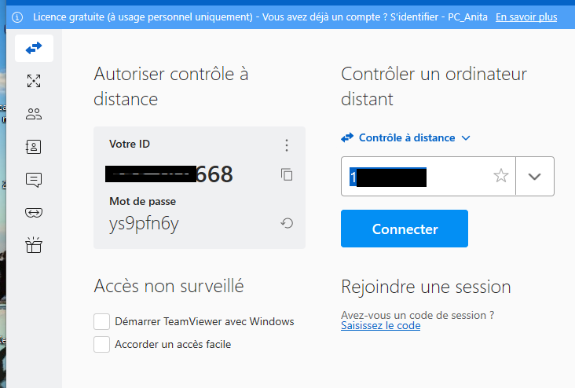Open the three-dot menu beside Votre ID
This screenshot has width=575, height=388.
click(x=287, y=145)
